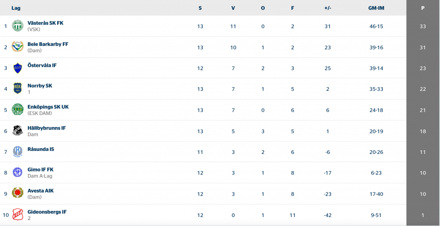Click the Enköpings SK UK green crest

coord(18,109)
